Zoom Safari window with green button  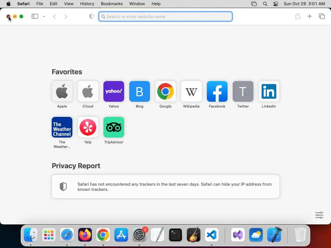[21, 16]
